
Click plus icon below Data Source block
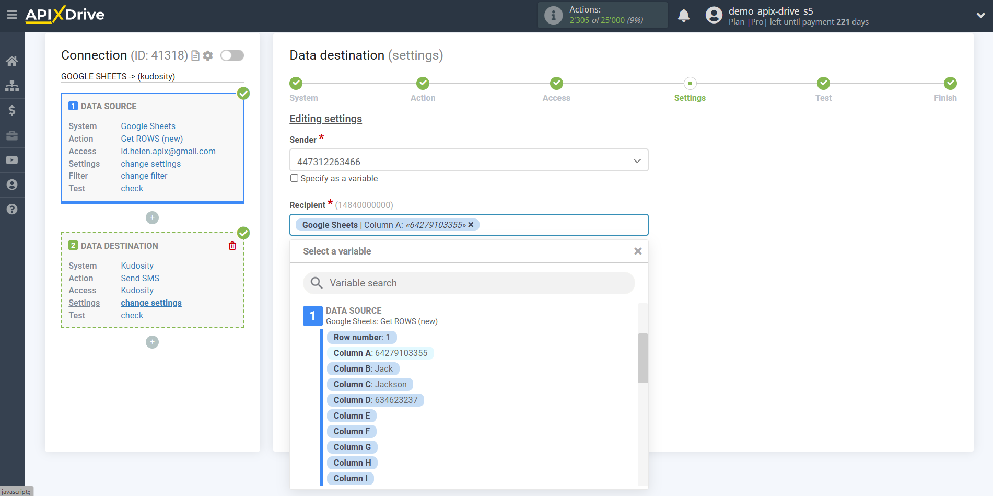[152, 217]
